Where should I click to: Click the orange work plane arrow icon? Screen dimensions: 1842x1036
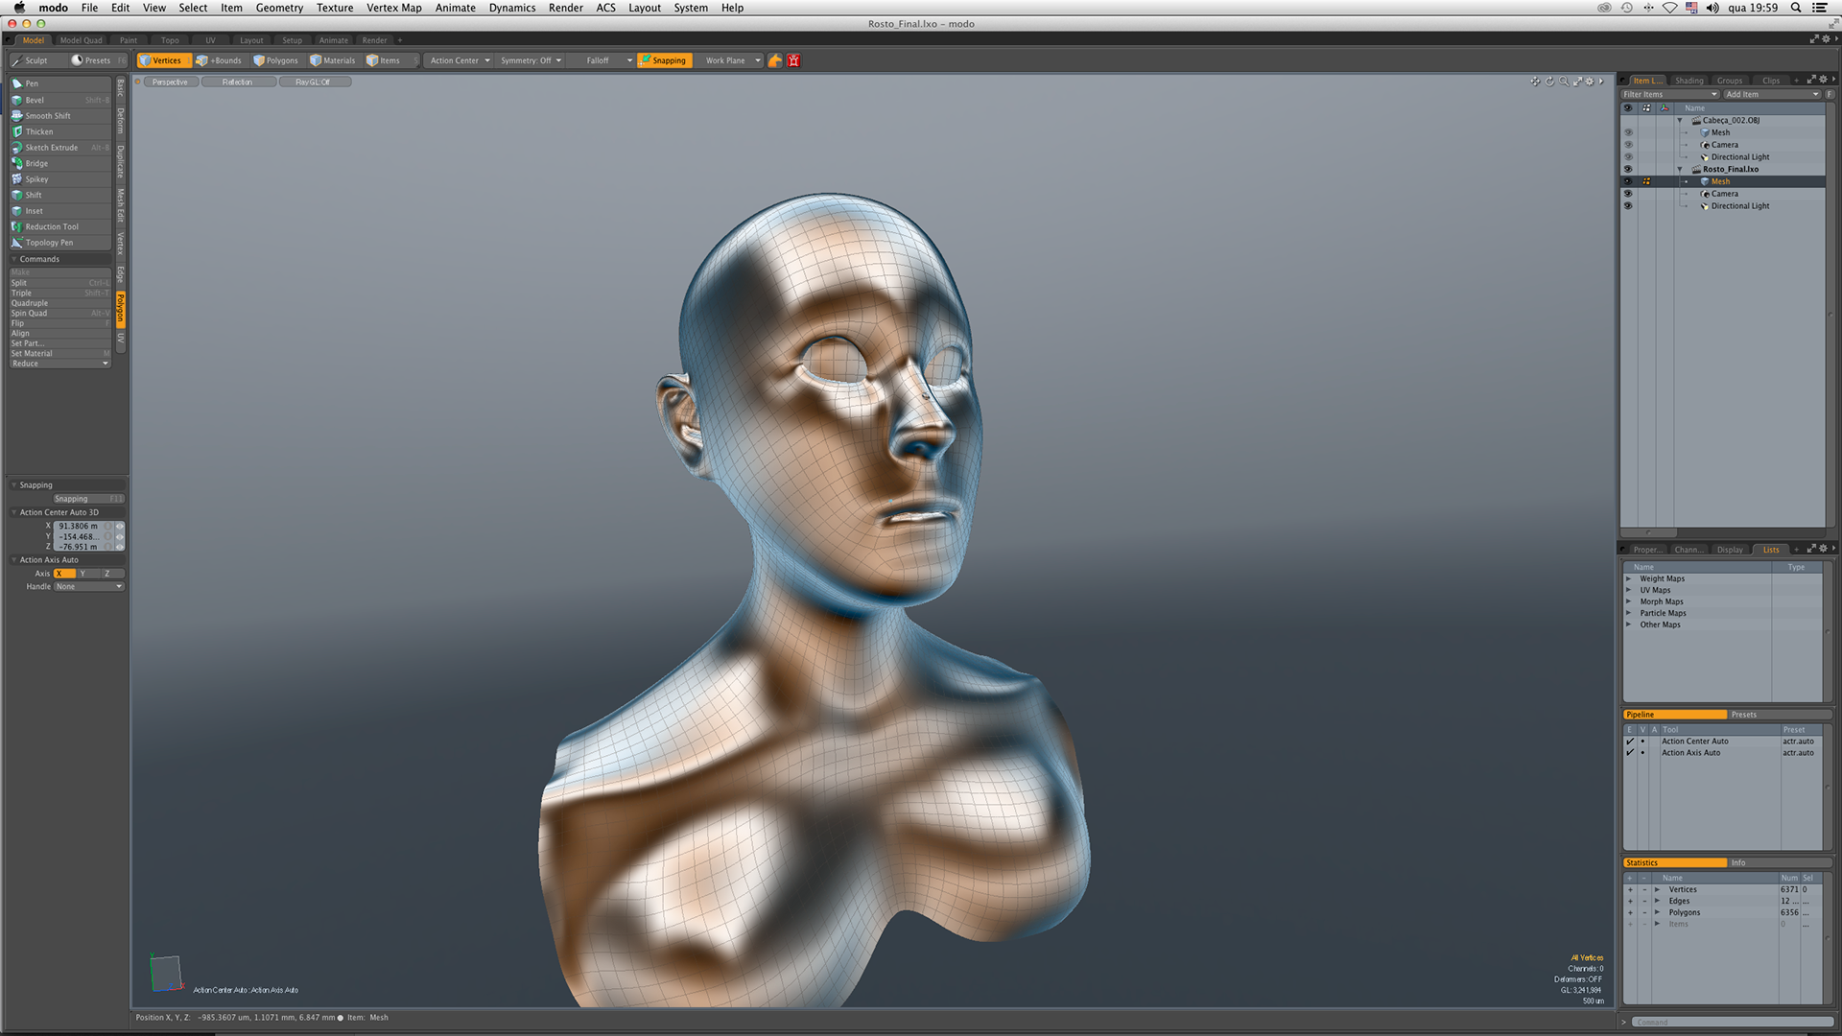coord(775,60)
